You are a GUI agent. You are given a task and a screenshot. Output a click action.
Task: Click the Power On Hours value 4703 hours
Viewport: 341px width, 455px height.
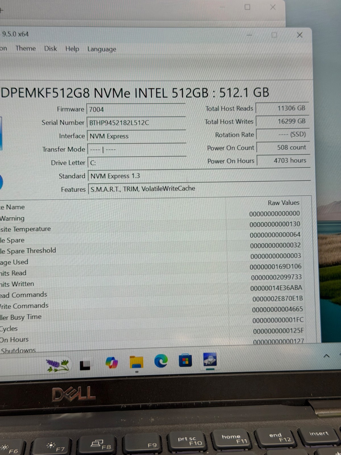[x=283, y=160]
